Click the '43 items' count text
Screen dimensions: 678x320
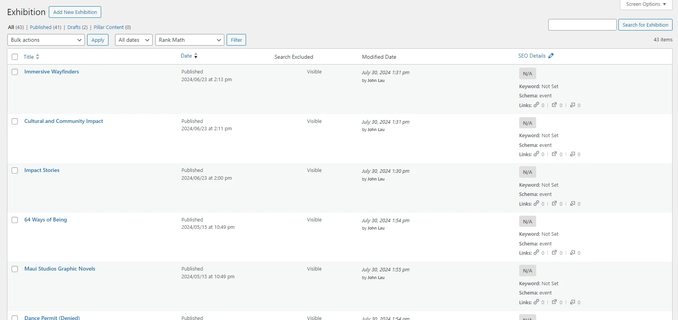pos(663,40)
